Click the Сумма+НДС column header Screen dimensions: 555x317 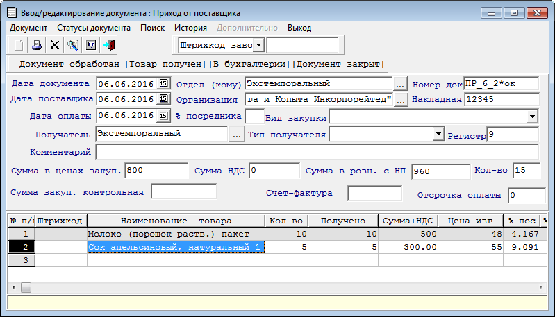408,221
